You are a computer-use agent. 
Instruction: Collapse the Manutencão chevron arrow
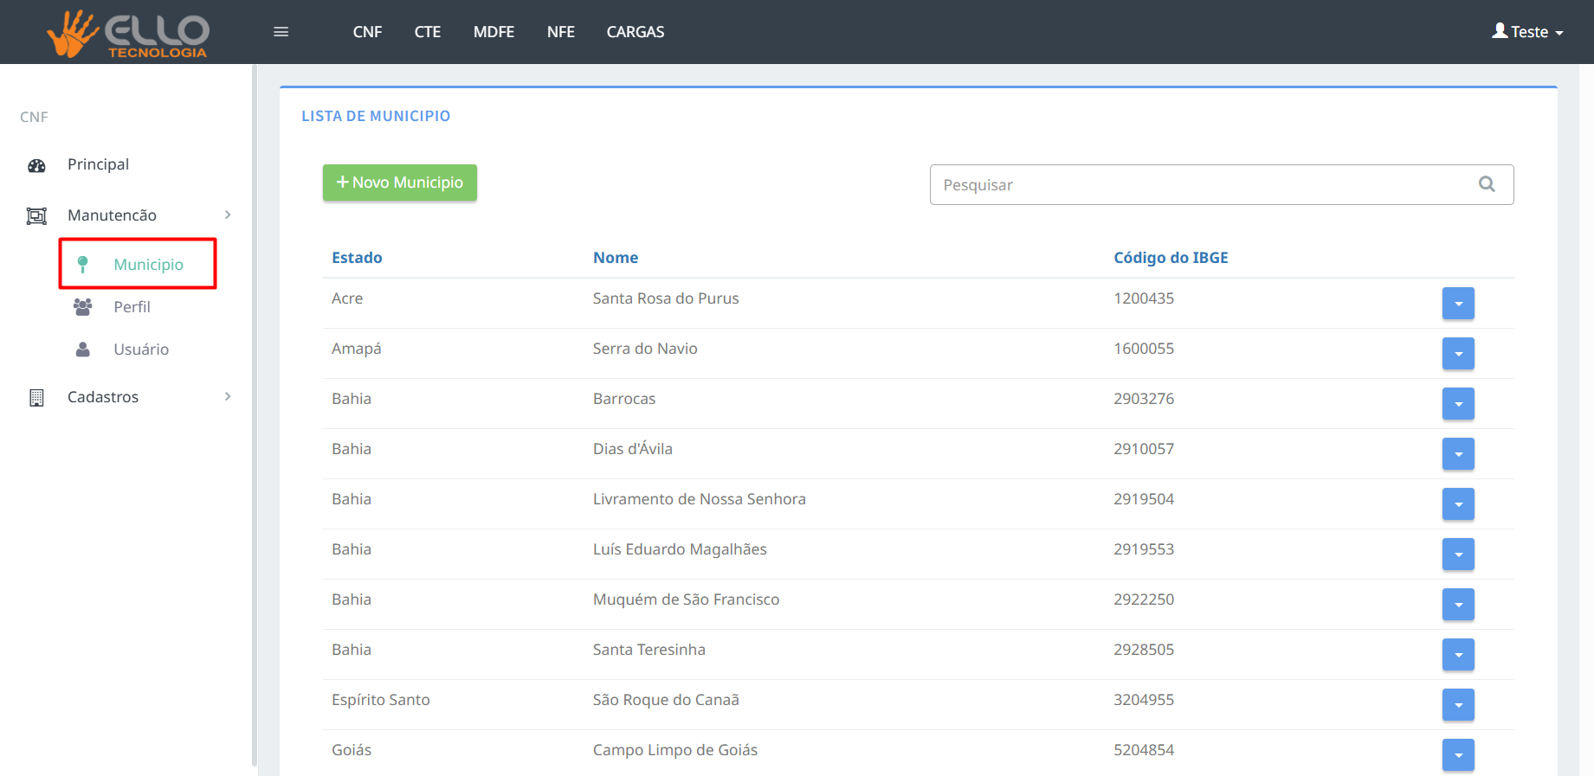coord(228,215)
